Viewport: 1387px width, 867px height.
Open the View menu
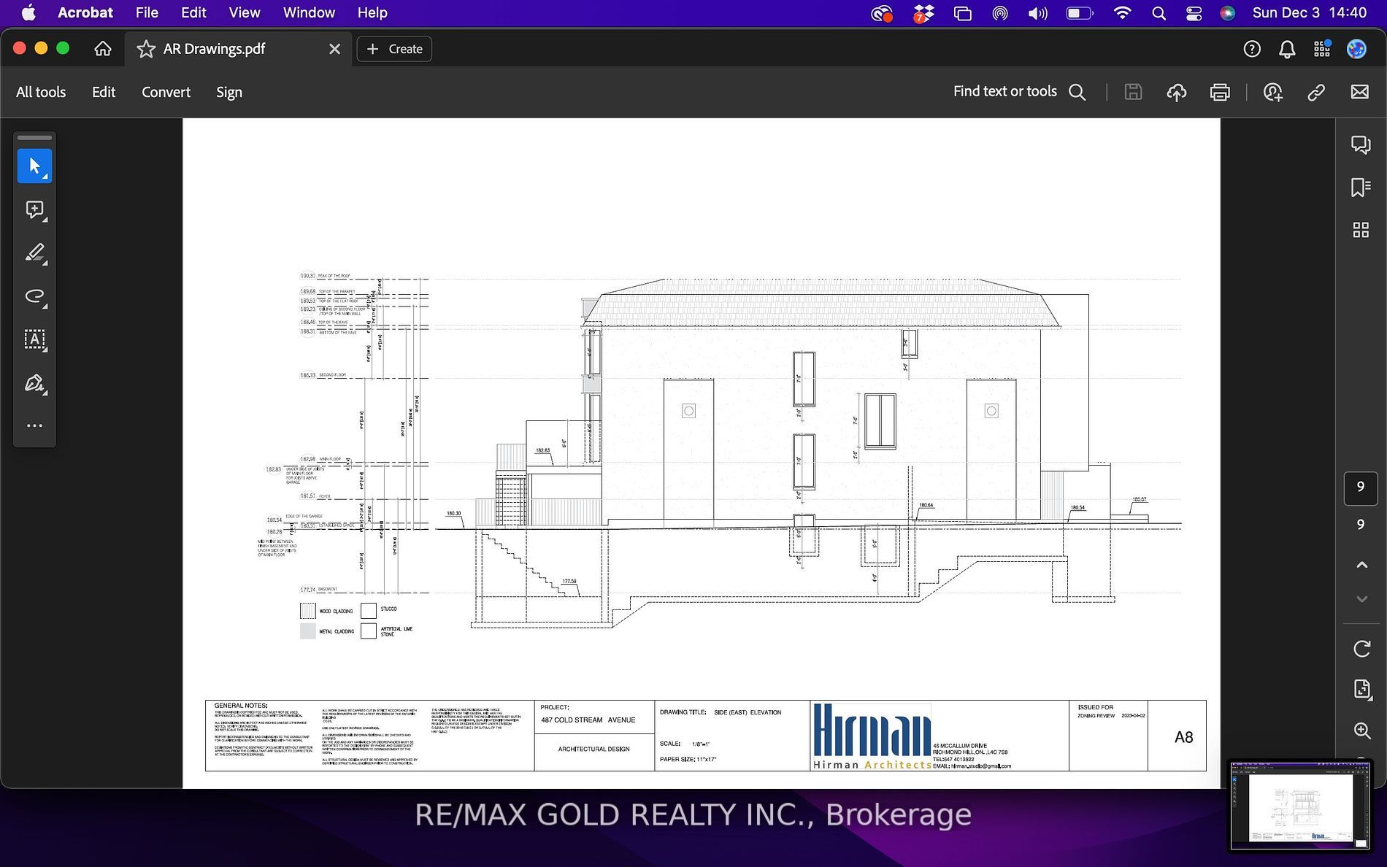[244, 13]
